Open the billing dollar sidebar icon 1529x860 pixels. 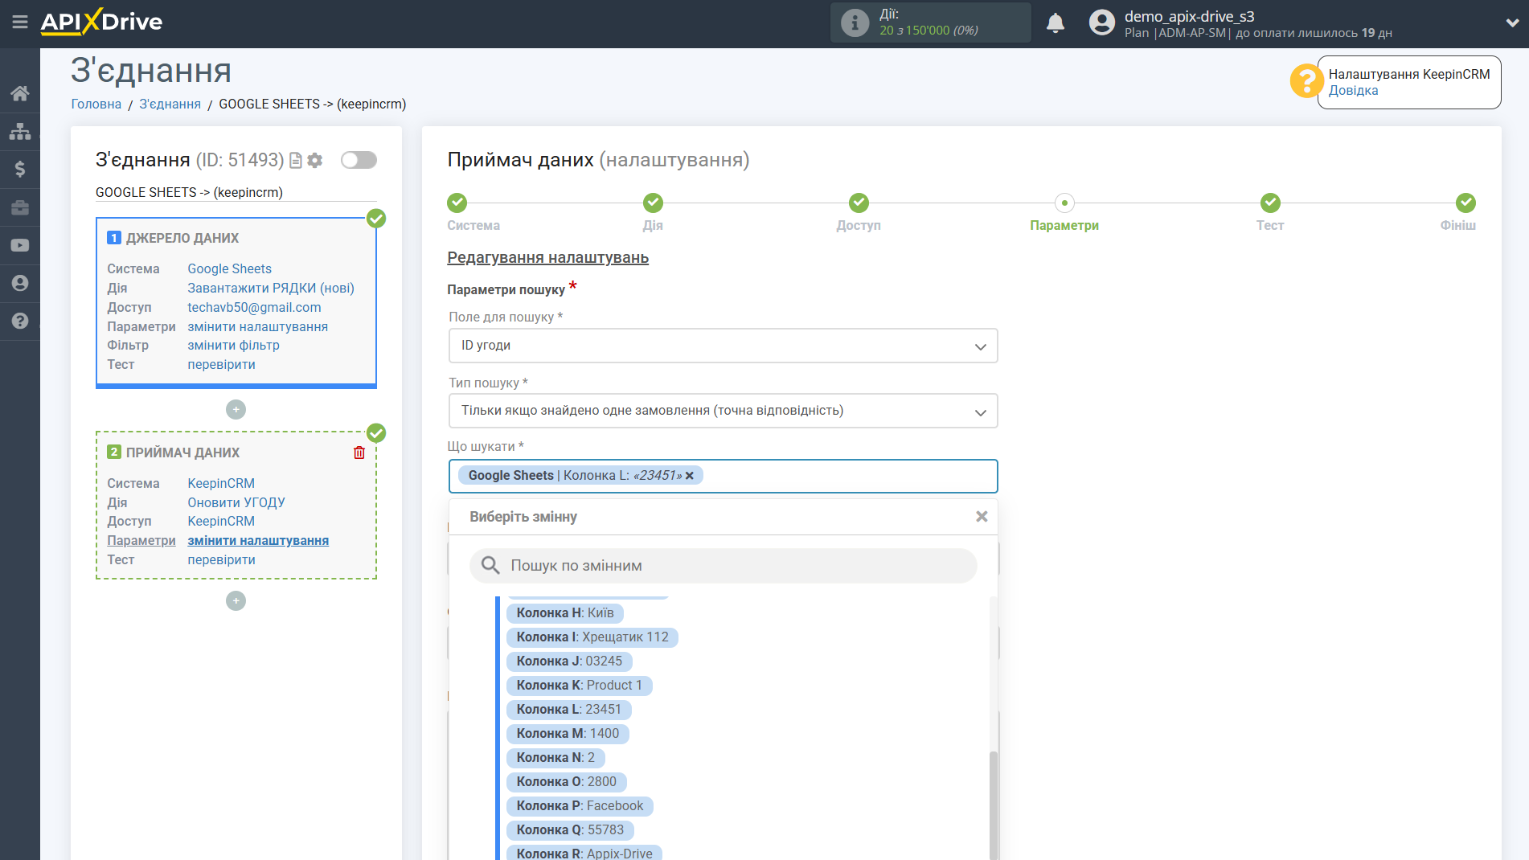click(x=20, y=169)
